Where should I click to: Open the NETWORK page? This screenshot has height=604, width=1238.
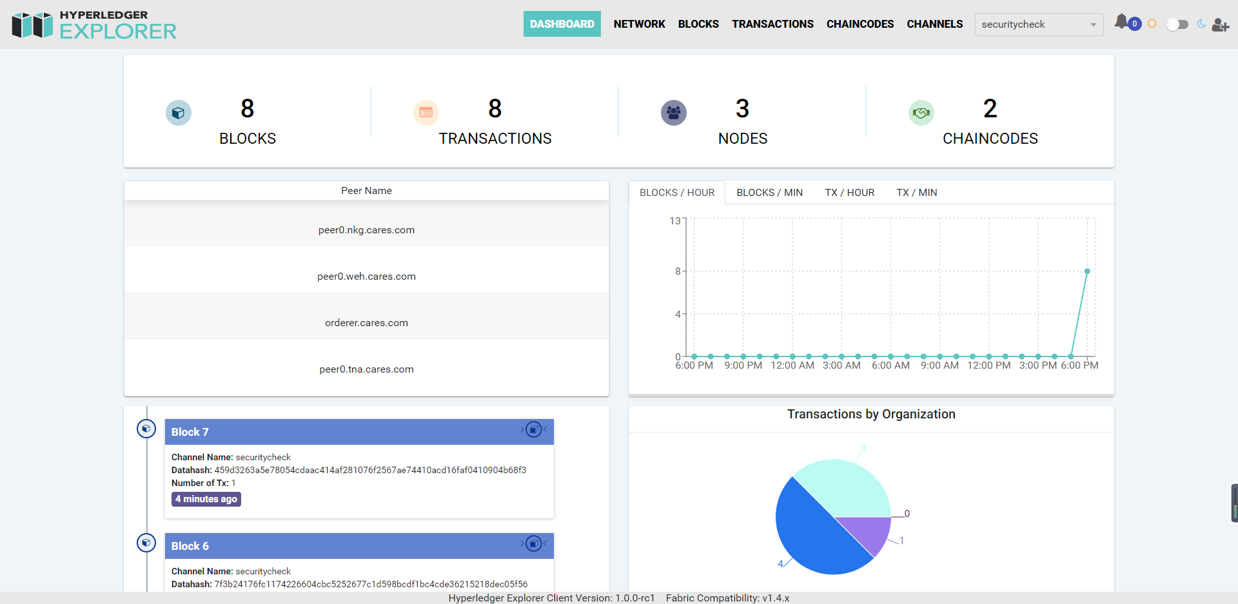click(639, 24)
